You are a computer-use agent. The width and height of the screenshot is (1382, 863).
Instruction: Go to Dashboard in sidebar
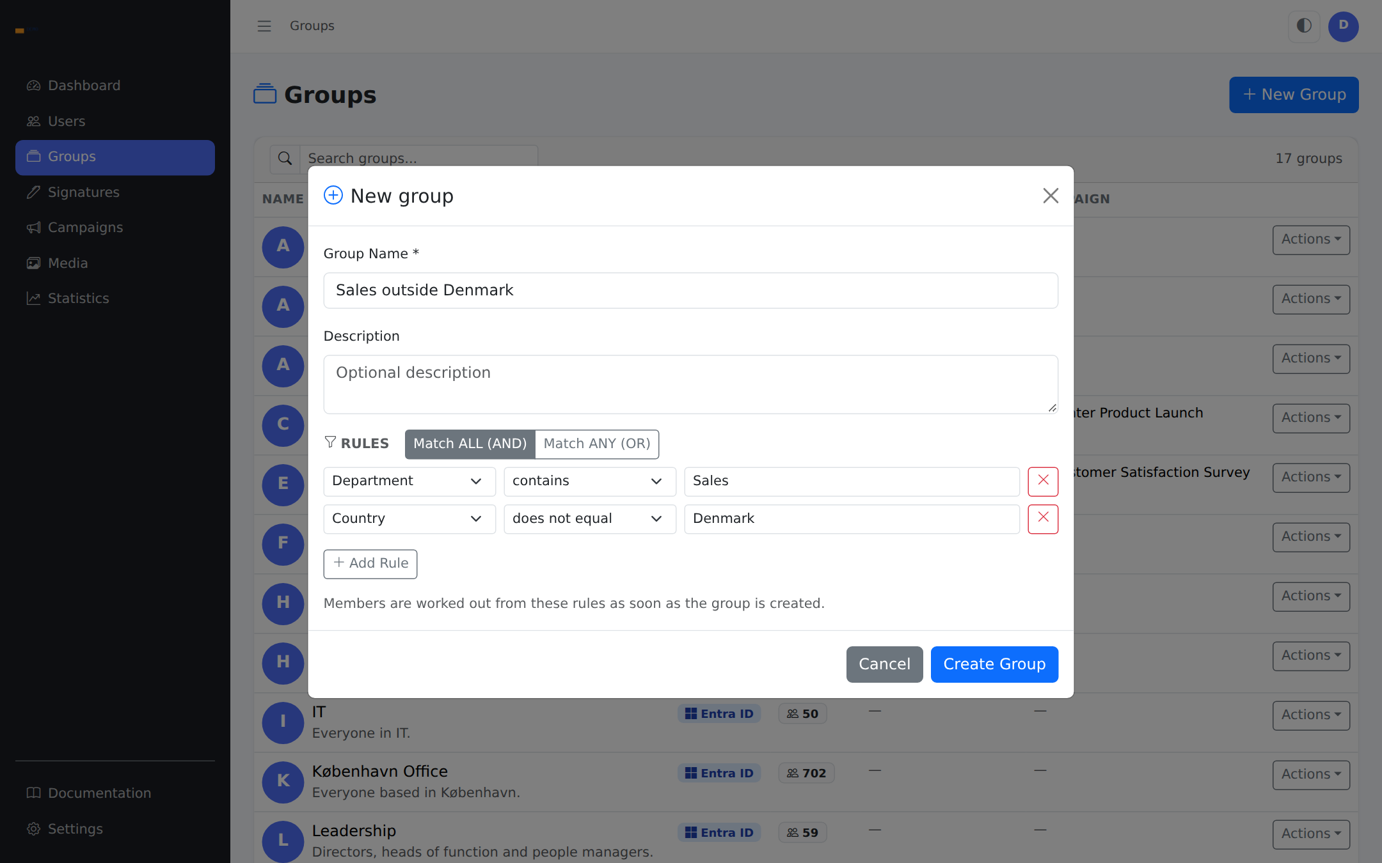pyautogui.click(x=115, y=86)
